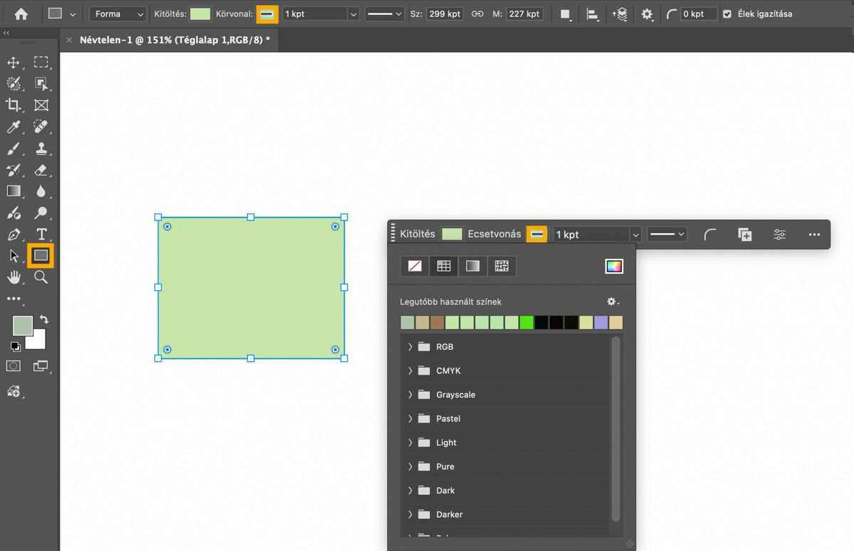Open path alignment options
This screenshot has height=551, width=854.
coord(592,14)
